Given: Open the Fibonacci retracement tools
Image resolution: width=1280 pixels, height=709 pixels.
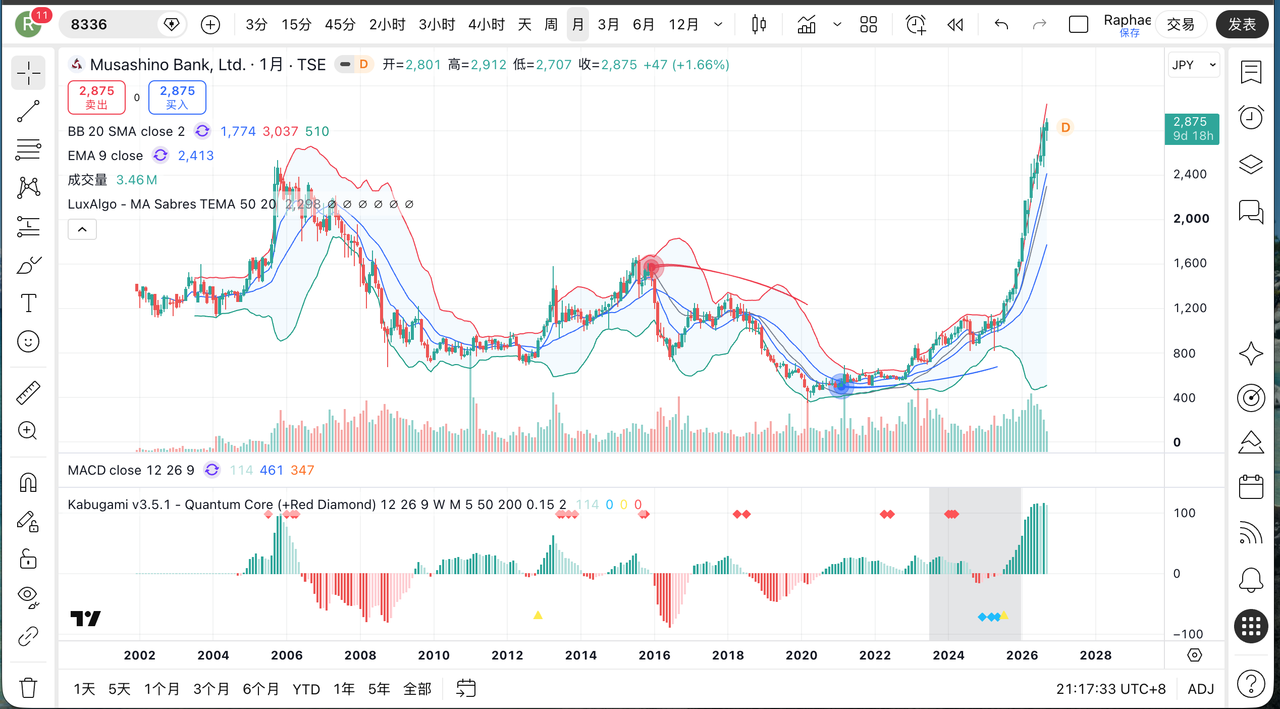Looking at the screenshot, I should (28, 149).
